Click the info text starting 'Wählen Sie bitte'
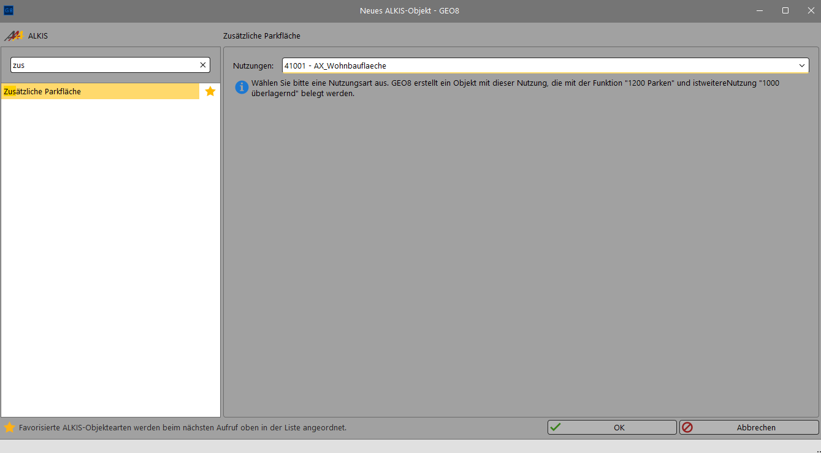The width and height of the screenshot is (821, 453). [x=515, y=88]
